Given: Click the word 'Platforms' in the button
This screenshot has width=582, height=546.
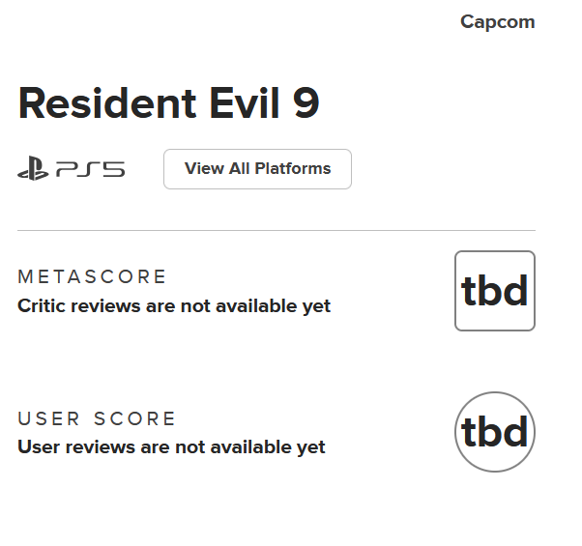Looking at the screenshot, I should (293, 169).
